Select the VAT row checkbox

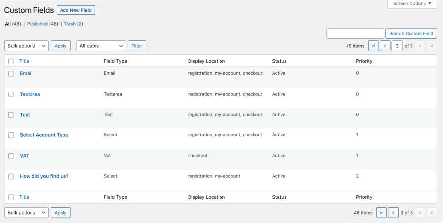point(11,156)
